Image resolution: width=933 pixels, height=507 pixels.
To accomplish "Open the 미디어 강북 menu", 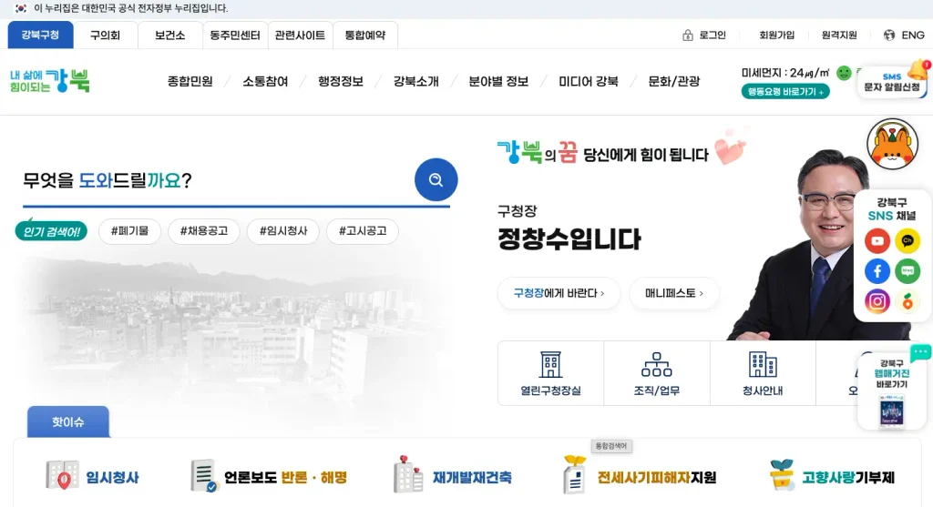I will click(x=589, y=81).
